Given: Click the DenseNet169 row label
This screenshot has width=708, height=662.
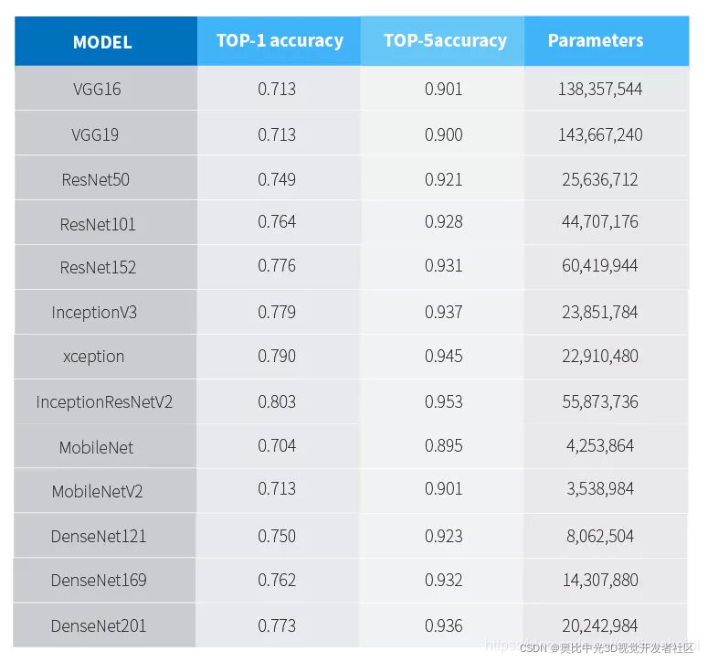Looking at the screenshot, I should click(99, 581).
